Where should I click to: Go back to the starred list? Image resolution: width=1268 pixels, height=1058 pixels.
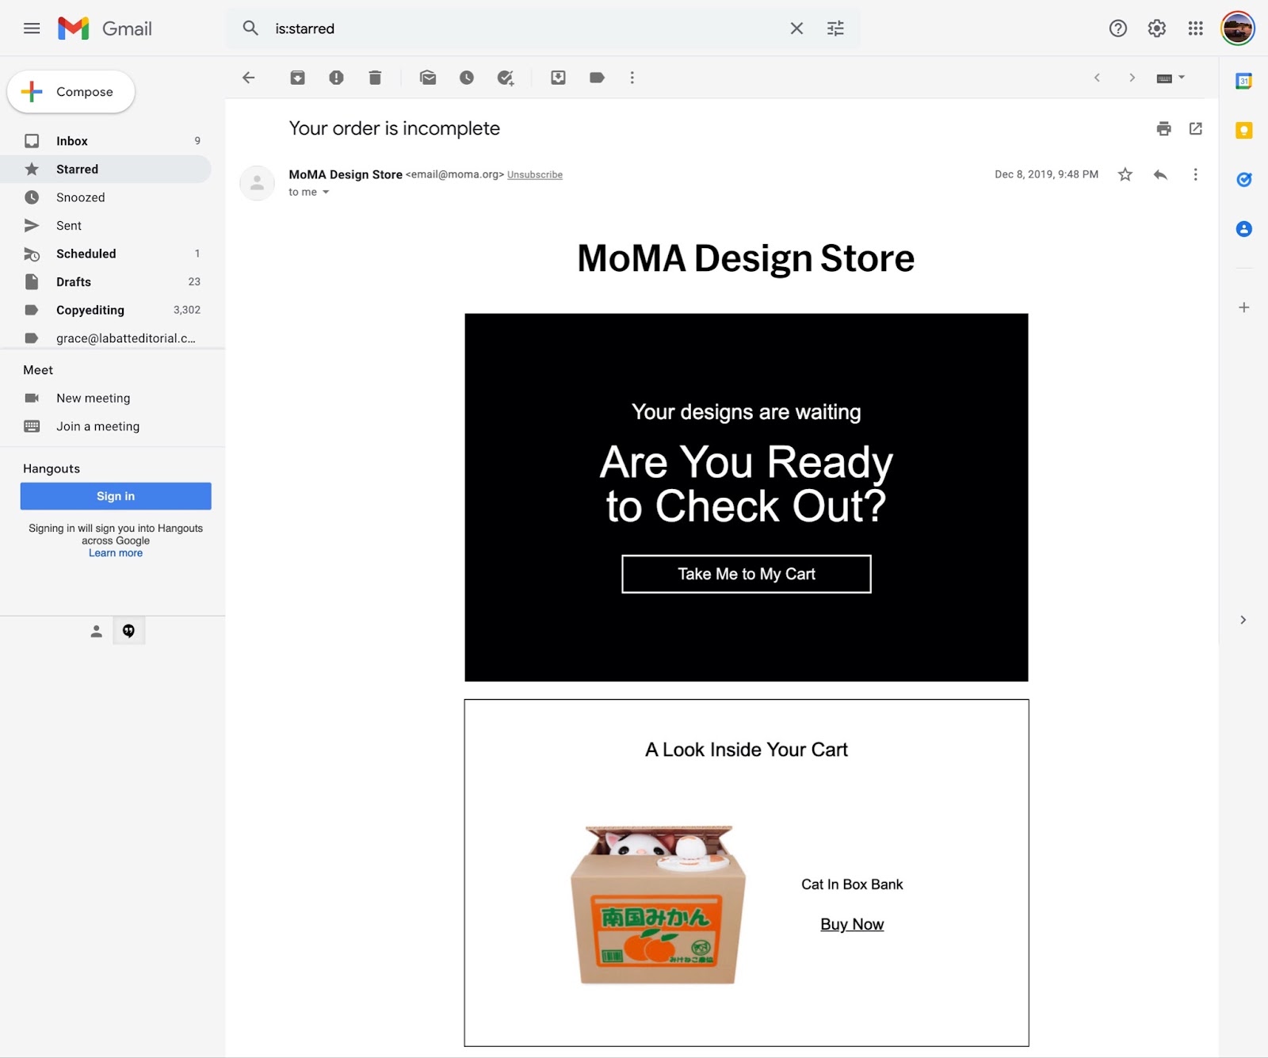pos(249,78)
